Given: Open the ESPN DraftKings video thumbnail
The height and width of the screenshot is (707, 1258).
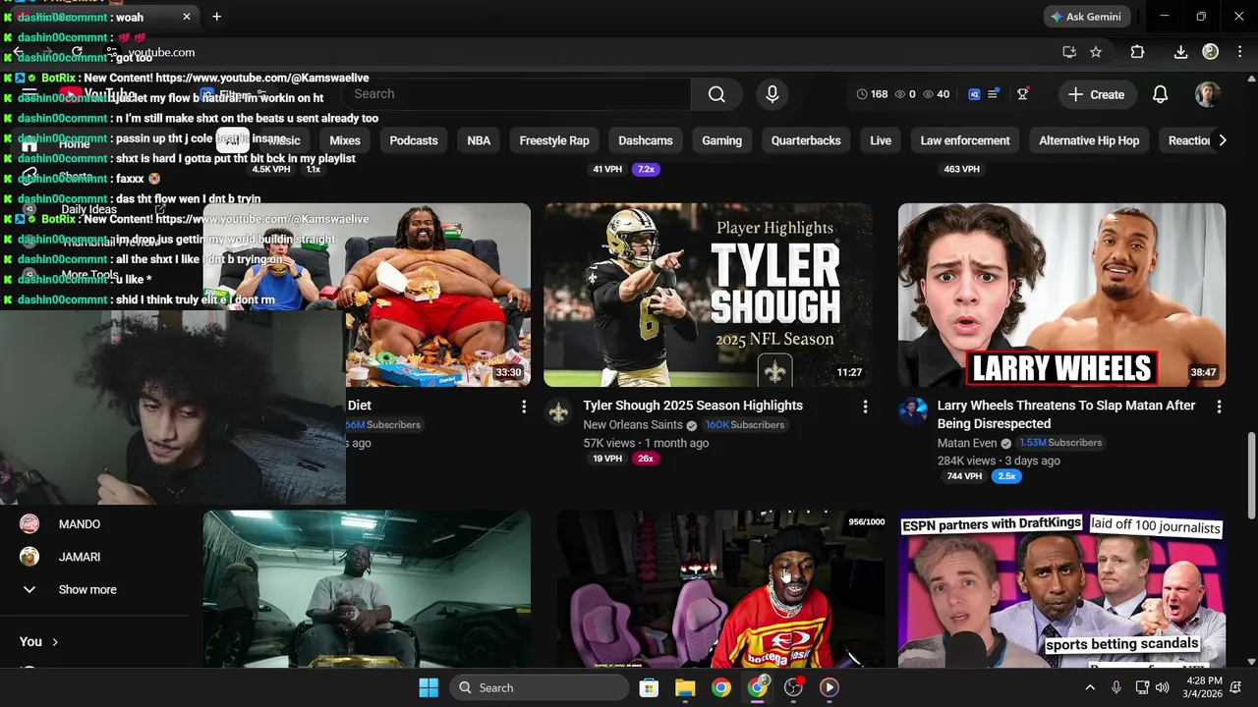Looking at the screenshot, I should point(1061,589).
